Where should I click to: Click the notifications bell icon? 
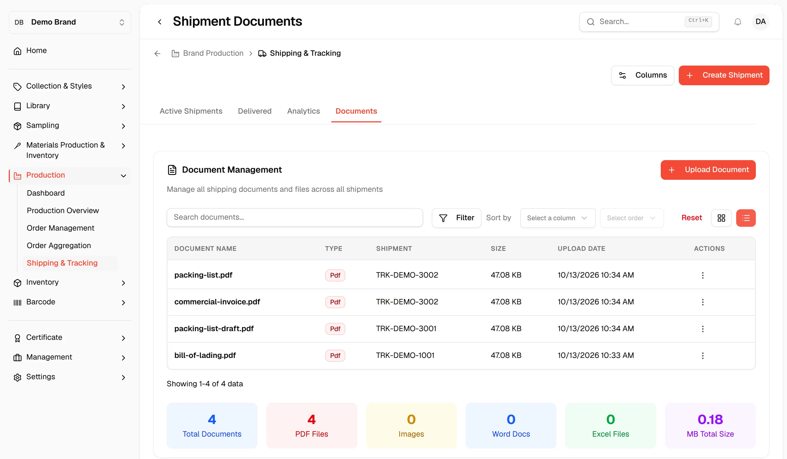(738, 22)
